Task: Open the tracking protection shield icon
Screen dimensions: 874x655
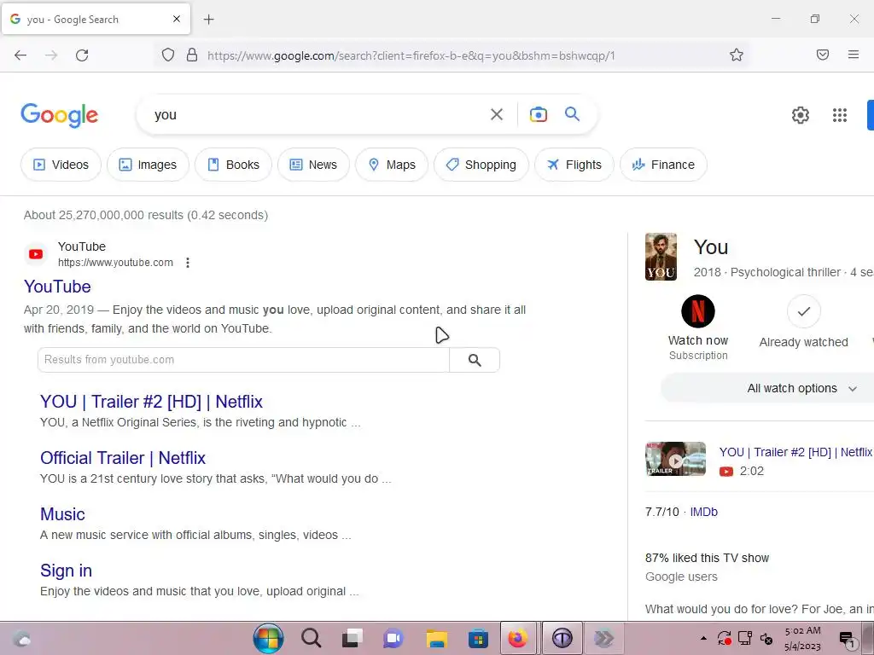Action: pyautogui.click(x=168, y=55)
